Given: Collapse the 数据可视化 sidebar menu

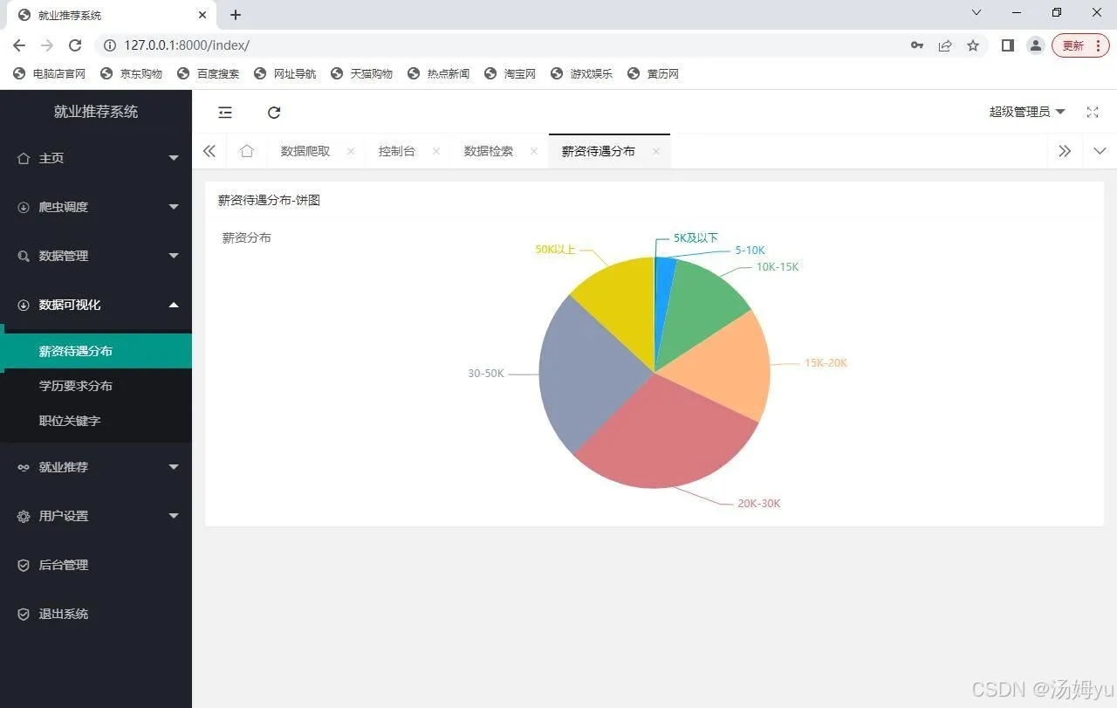Looking at the screenshot, I should click(96, 305).
